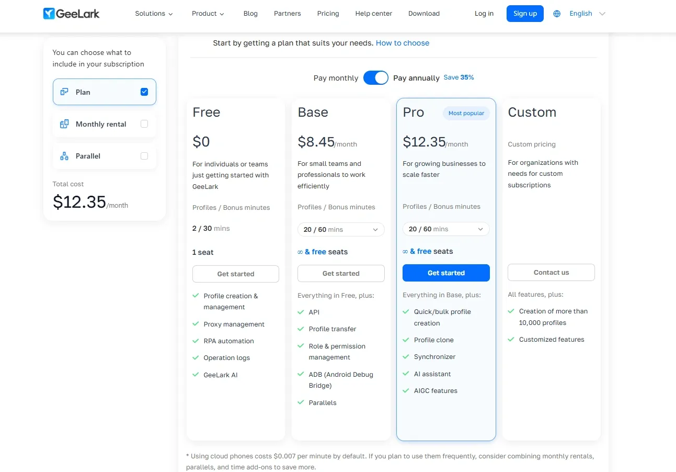Click the Save 35% label

459,77
